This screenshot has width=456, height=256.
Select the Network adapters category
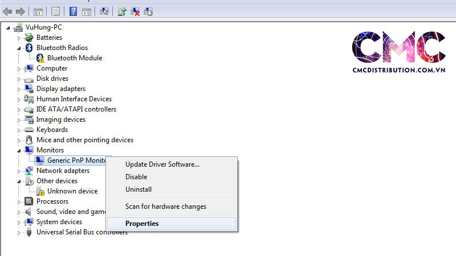point(63,171)
